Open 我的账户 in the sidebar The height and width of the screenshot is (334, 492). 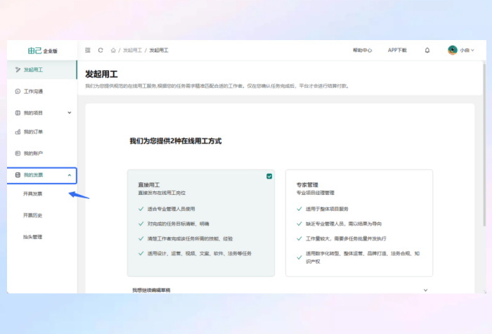click(x=42, y=153)
